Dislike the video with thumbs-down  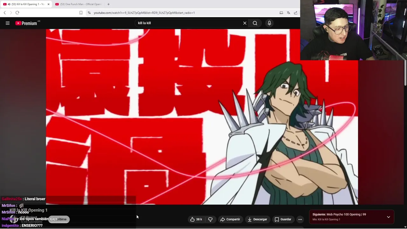click(210, 219)
